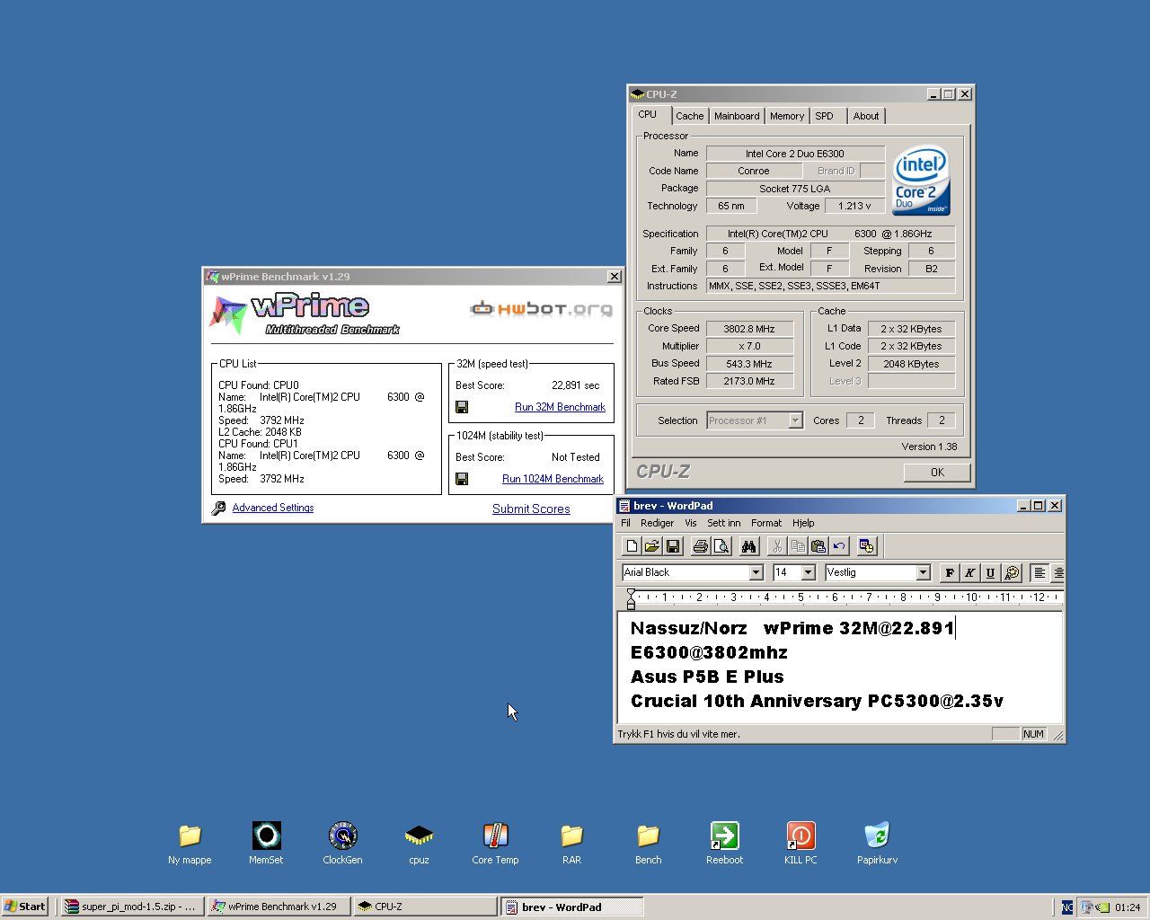1150x920 pixels.
Task: Switch to super_pi_mod-1.5.zip taskbar item
Action: (x=131, y=907)
